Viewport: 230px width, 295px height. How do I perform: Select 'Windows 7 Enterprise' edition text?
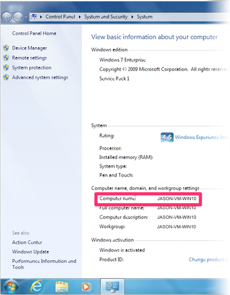pos(123,60)
